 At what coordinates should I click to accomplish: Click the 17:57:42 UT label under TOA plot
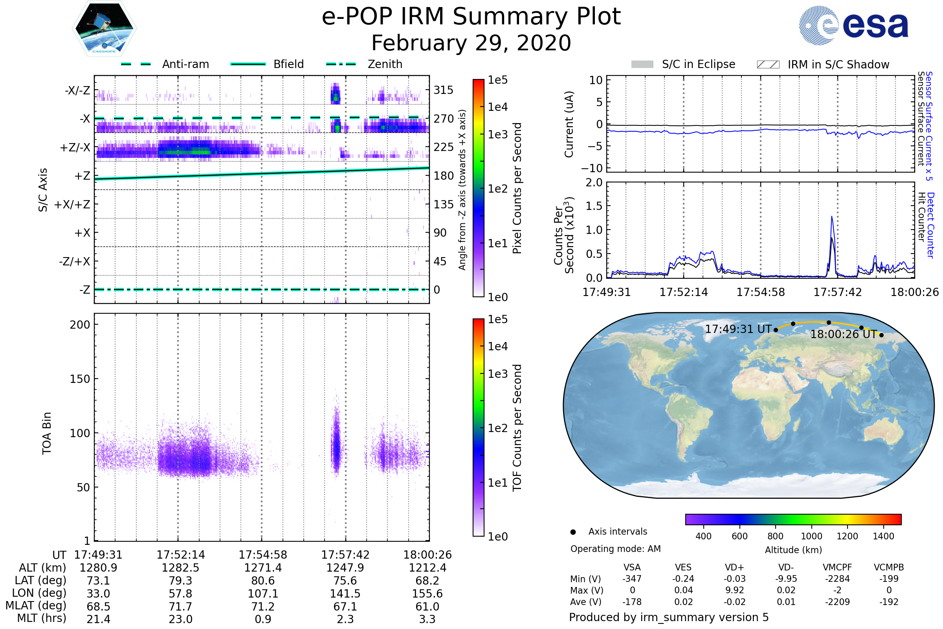pyautogui.click(x=345, y=555)
